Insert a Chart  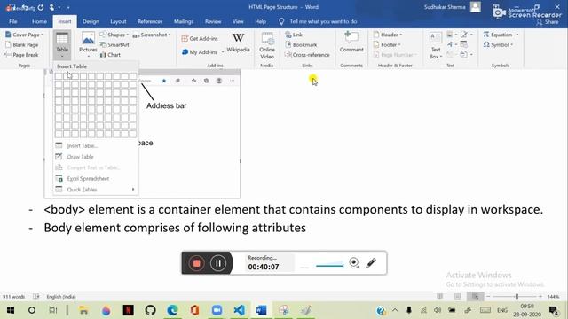click(x=110, y=55)
